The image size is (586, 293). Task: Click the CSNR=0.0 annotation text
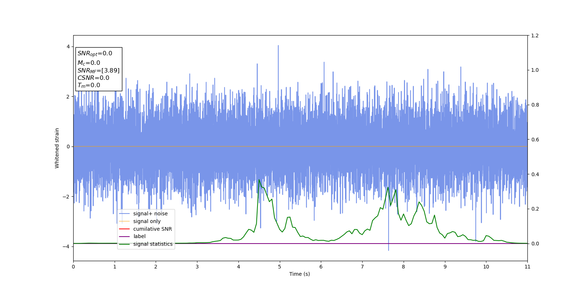click(93, 78)
